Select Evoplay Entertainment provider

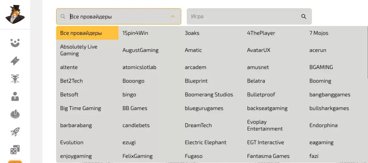tap(265, 125)
